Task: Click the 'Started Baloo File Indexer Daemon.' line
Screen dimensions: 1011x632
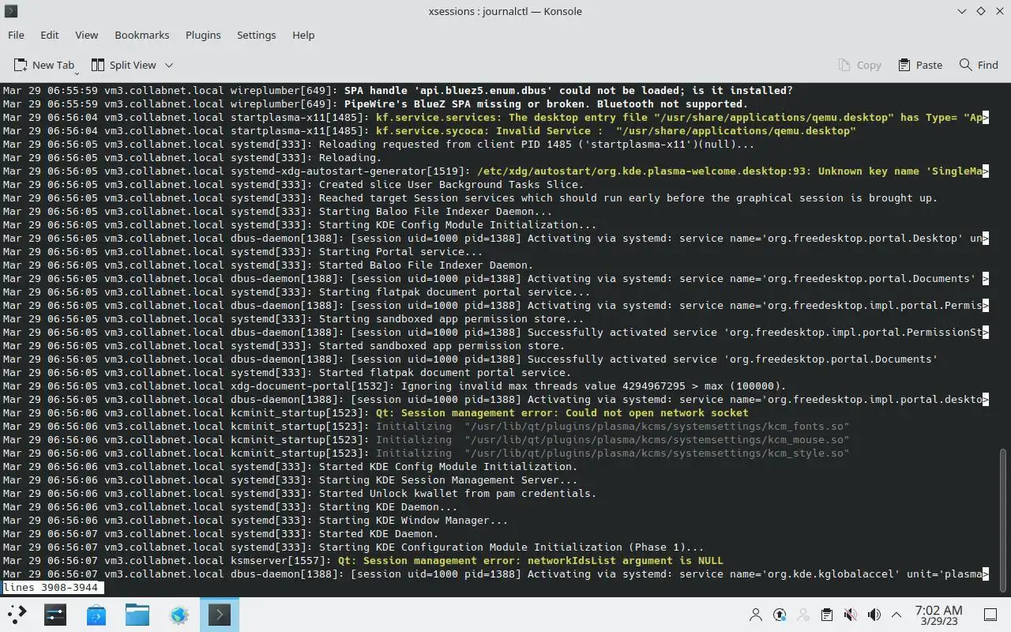Action: 268,265
